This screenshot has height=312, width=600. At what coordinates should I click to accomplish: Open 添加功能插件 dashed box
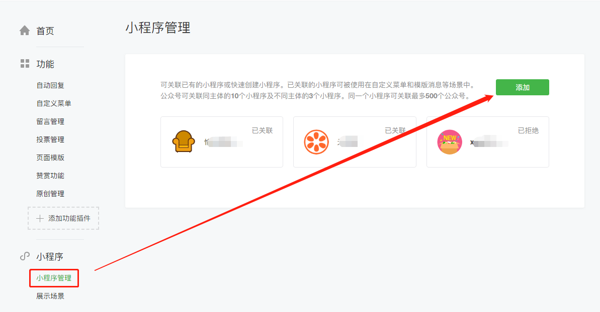click(x=63, y=218)
